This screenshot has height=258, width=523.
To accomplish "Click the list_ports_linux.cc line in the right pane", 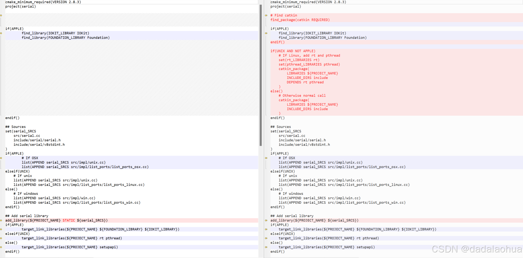I will tap(344, 185).
